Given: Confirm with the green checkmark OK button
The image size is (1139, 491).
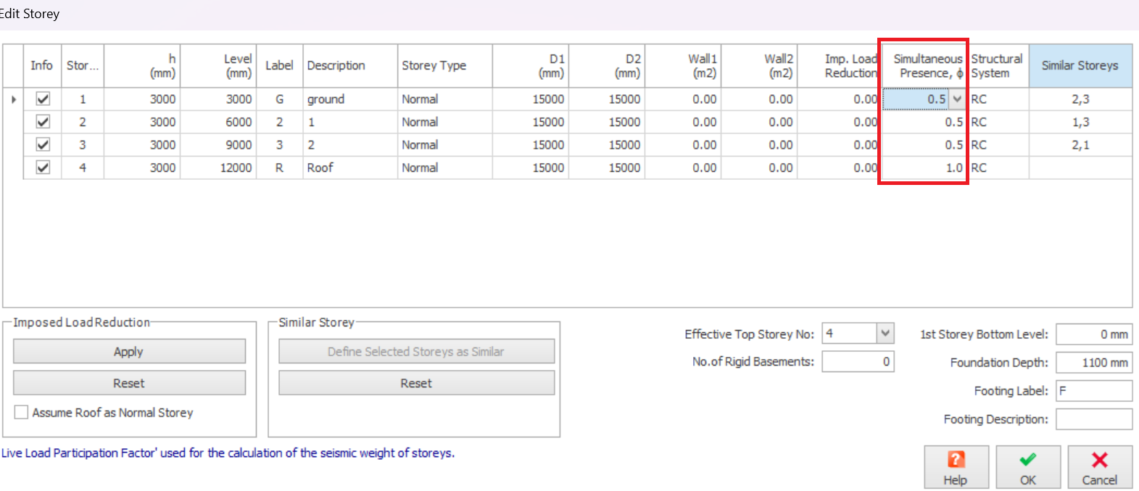Looking at the screenshot, I should (1027, 467).
